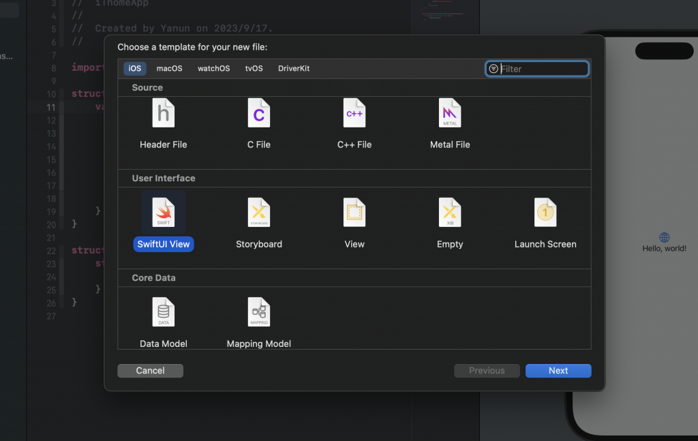Click the Cancel button
The height and width of the screenshot is (441, 698).
tap(151, 371)
